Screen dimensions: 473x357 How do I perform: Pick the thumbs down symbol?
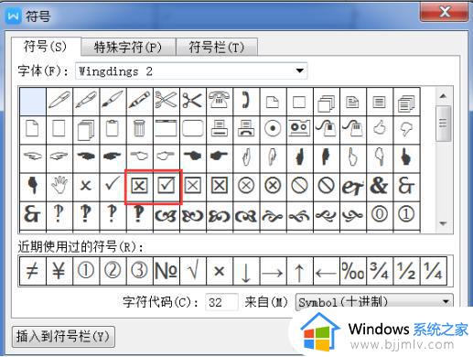(x=406, y=129)
